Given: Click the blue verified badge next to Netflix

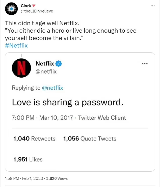Looking at the screenshot, I should coord(59,64).
